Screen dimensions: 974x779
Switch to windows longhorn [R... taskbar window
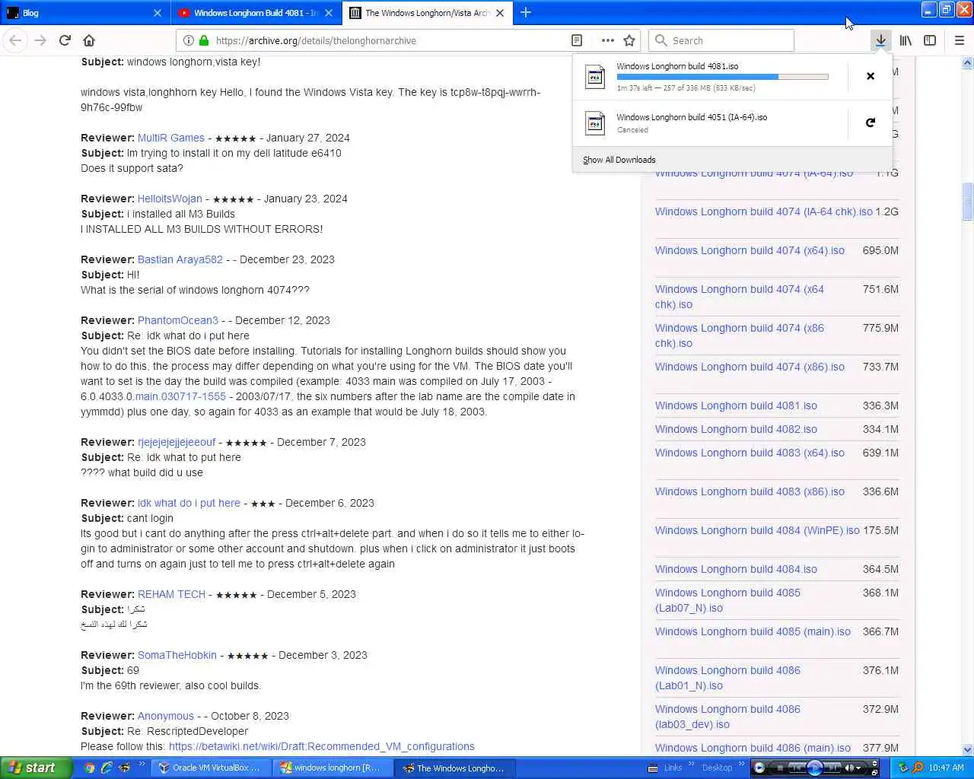[331, 768]
